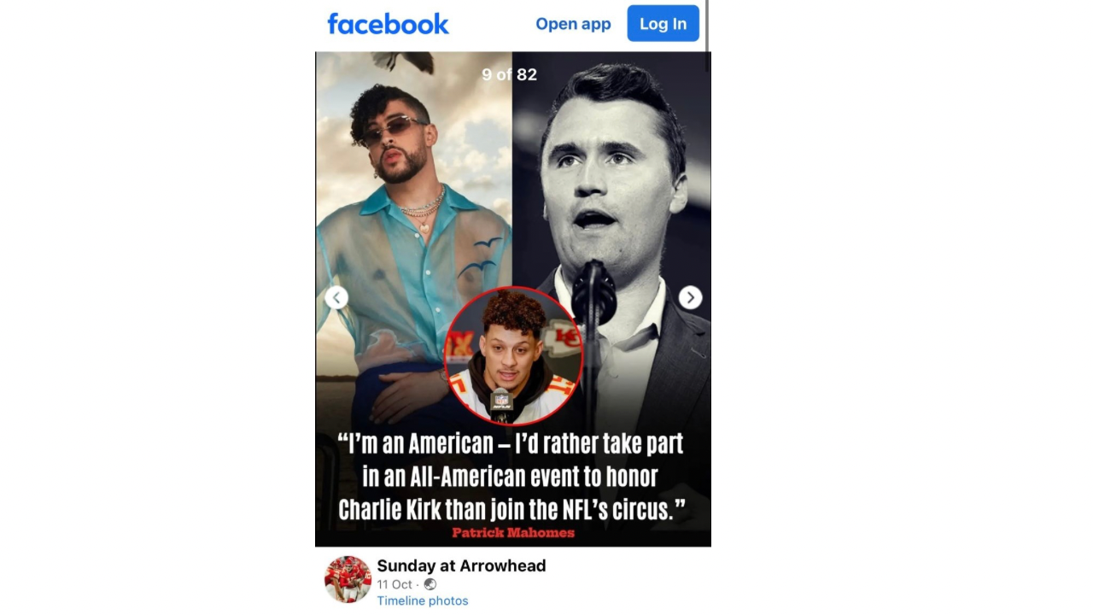Viewport: 1093px width, 615px height.
Task: Open the Timeline photos album link
Action: (x=423, y=600)
